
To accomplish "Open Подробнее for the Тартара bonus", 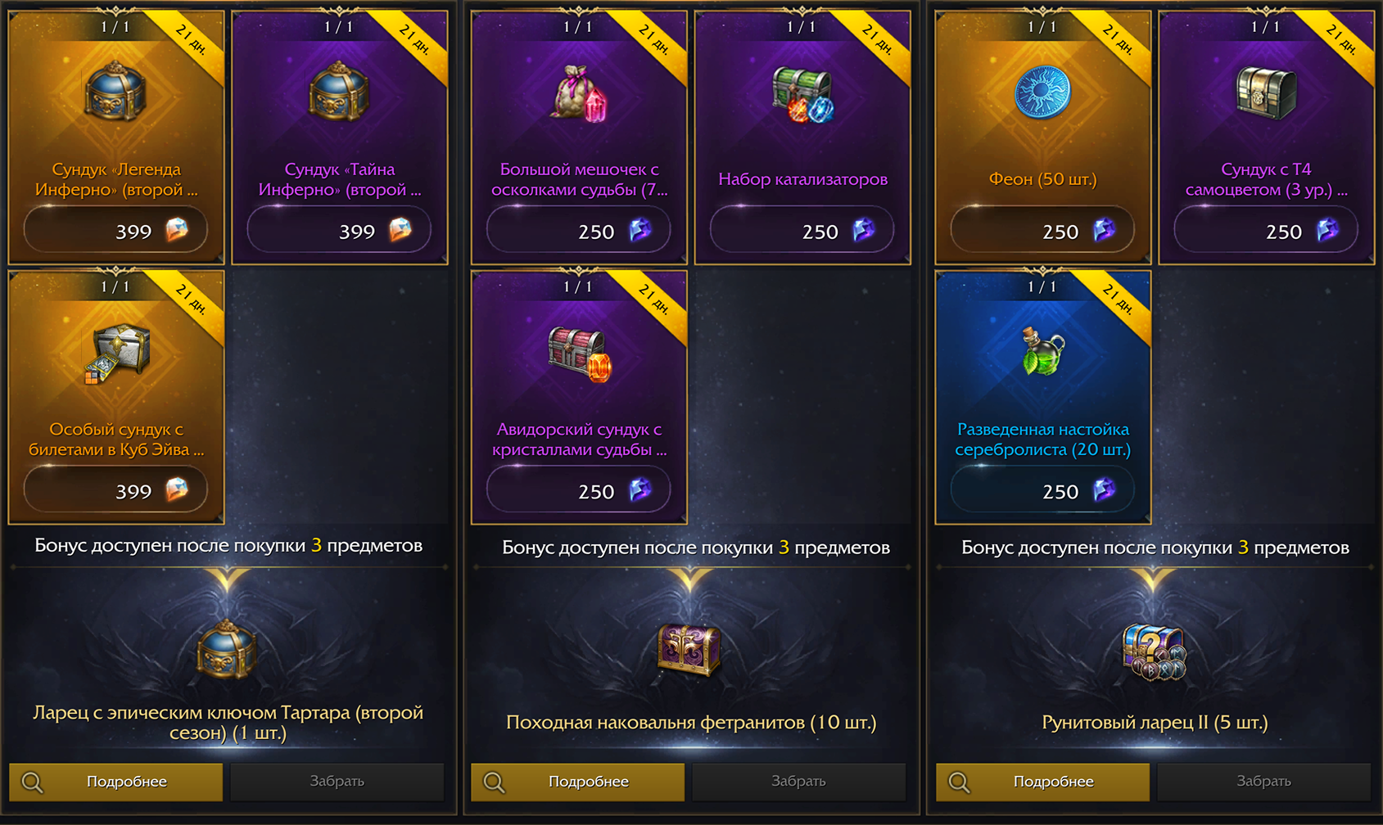I will pos(115,782).
